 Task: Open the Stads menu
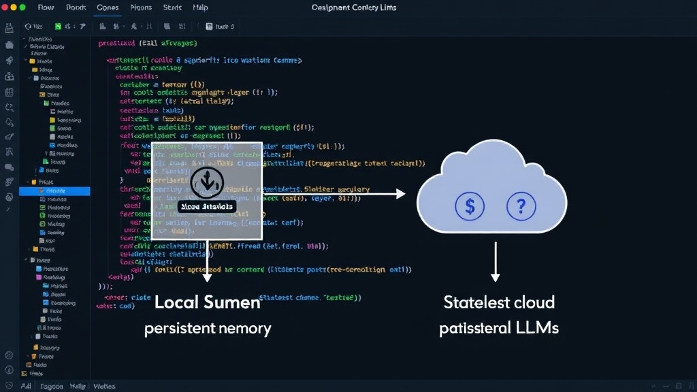172,7
